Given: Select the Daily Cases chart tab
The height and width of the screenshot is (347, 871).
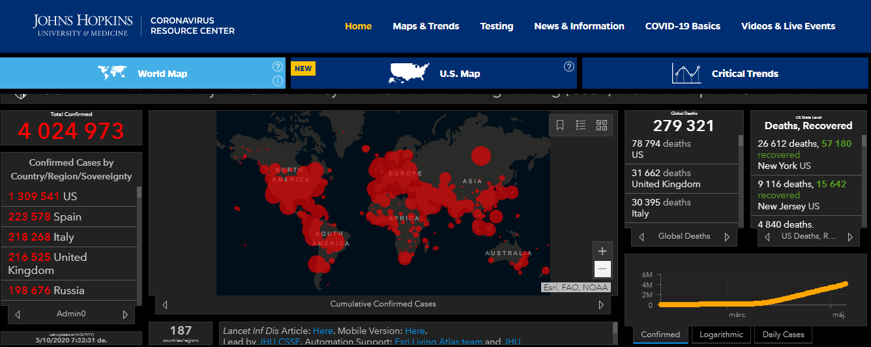Looking at the screenshot, I should (784, 335).
